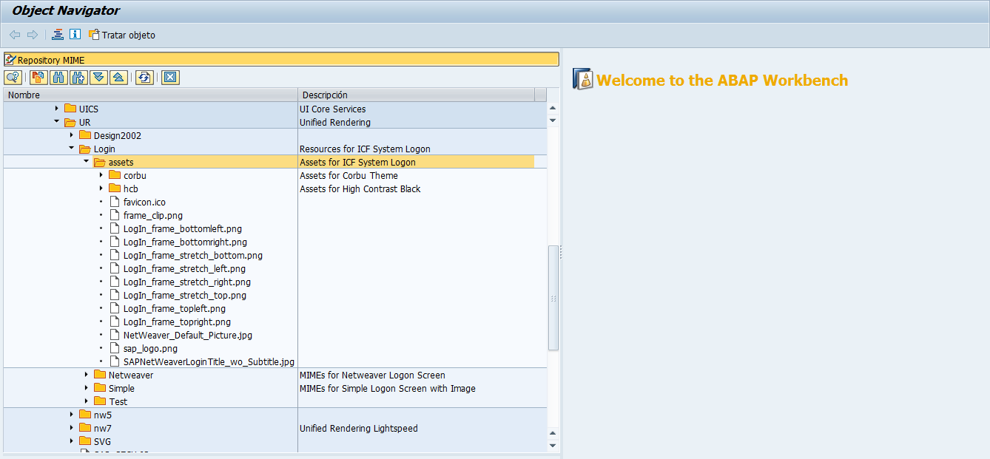The image size is (990, 459).
Task: Select the sap_logo.png file
Action: [144, 348]
